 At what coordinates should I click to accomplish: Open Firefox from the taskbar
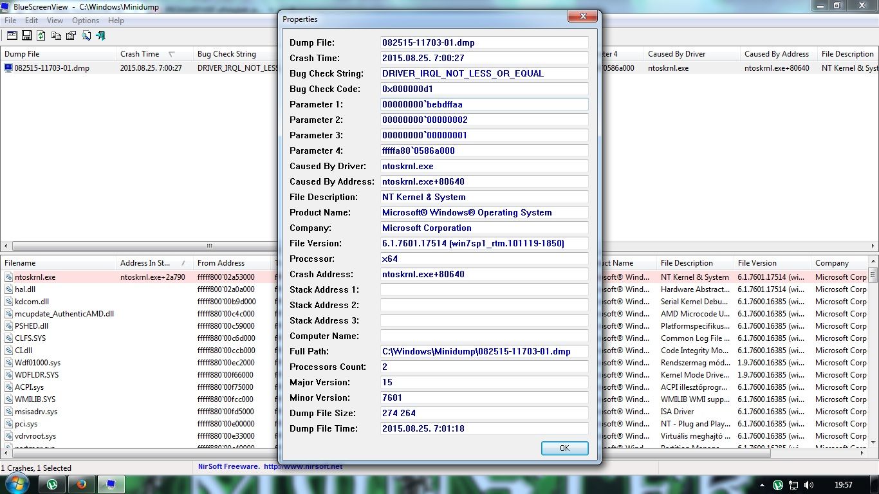tap(81, 484)
